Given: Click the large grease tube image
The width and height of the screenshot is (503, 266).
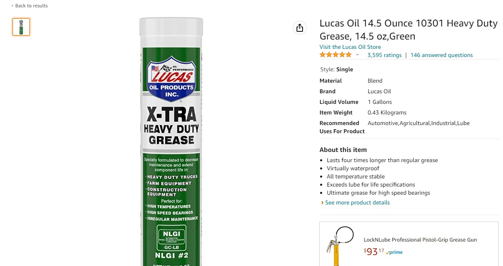Looking at the screenshot, I should coord(171,141).
